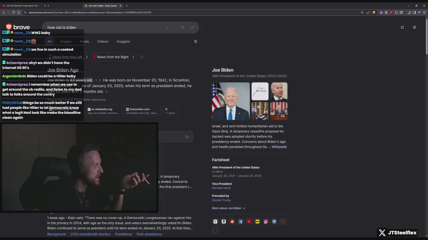Viewport: 428px width, 240px height.
Task: Open media control music note icon
Action: coord(409,12)
